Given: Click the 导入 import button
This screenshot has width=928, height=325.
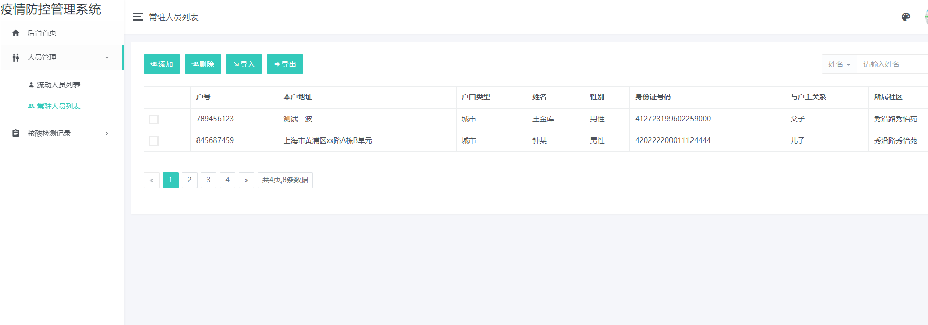Looking at the screenshot, I should [244, 64].
